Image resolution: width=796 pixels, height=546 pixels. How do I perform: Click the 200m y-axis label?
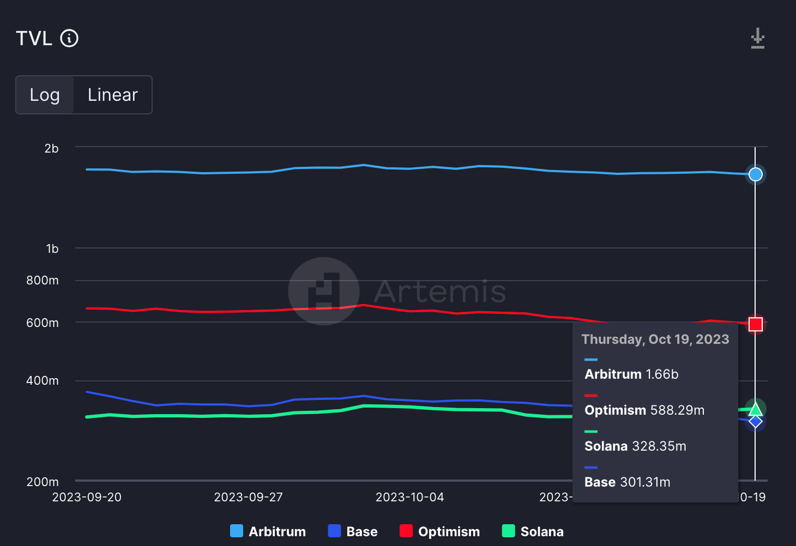pyautogui.click(x=43, y=482)
